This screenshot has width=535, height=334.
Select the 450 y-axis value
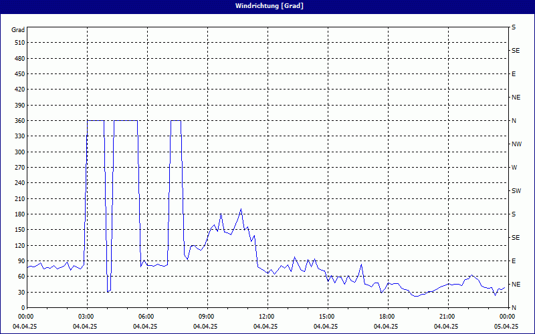click(20, 74)
